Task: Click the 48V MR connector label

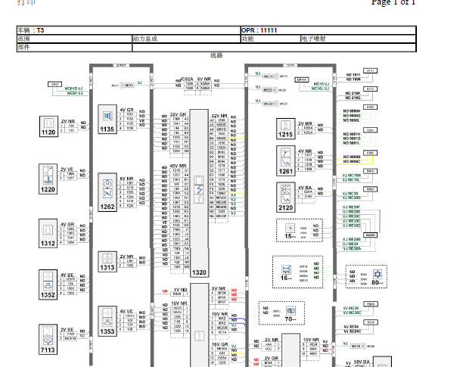Action: [179, 166]
